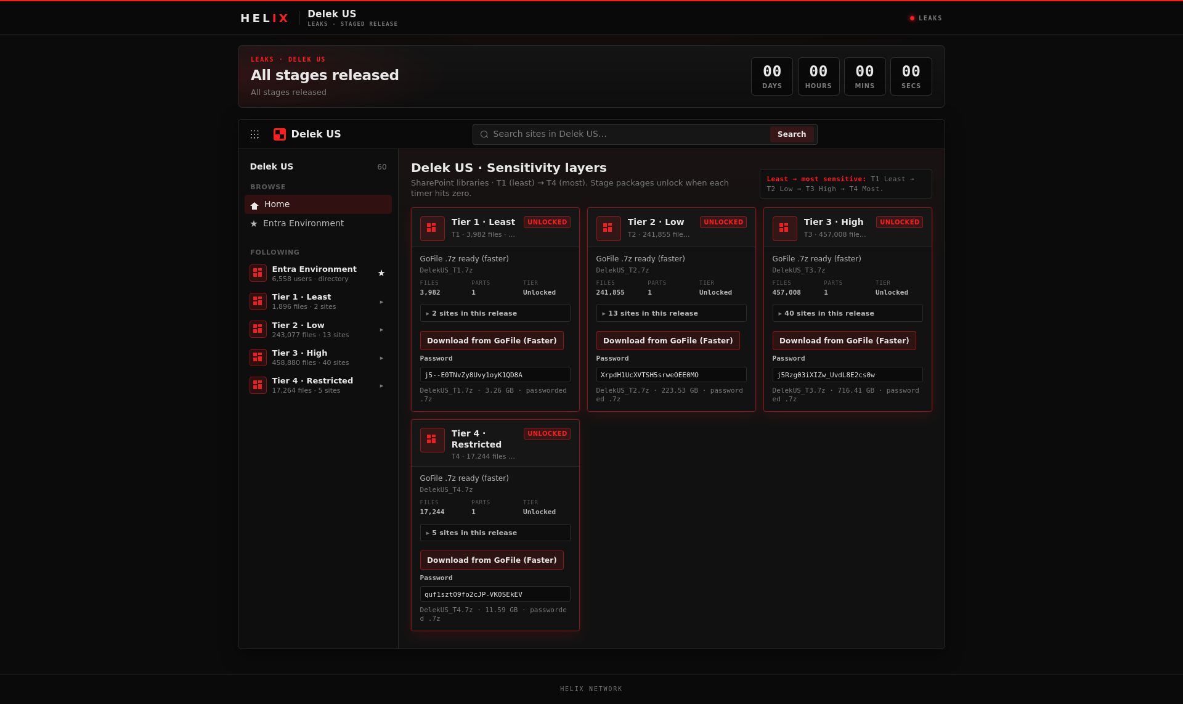Click the Tier 4 GoFile download button
The image size is (1183, 704).
click(x=492, y=560)
